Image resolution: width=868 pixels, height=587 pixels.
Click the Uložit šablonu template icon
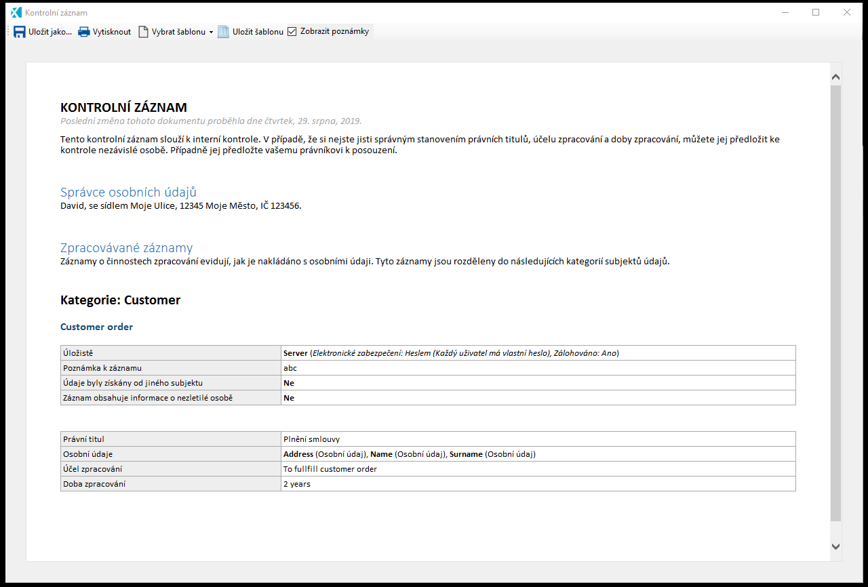(223, 32)
